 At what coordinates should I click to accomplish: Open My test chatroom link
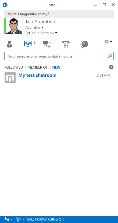point(37,75)
